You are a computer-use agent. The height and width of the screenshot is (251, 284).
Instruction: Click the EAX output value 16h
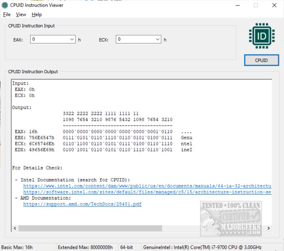click(33, 132)
